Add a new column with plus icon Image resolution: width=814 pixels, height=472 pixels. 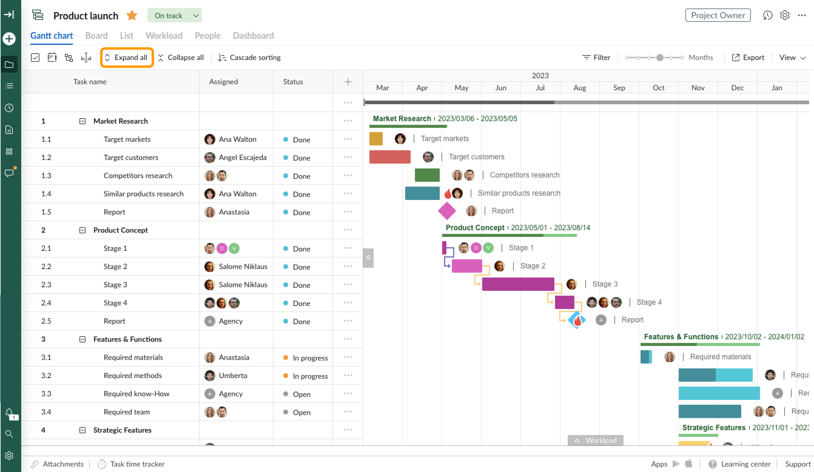pos(348,81)
